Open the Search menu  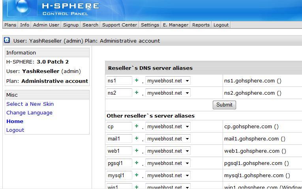click(90, 25)
